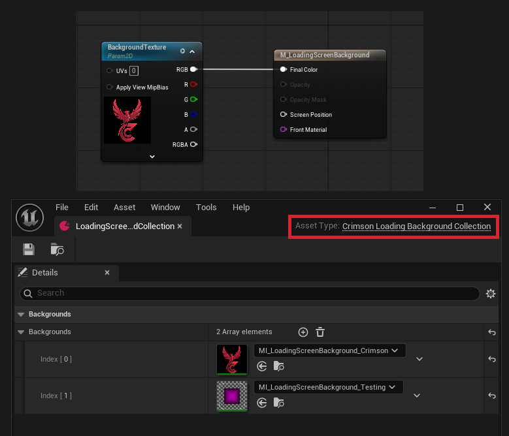This screenshot has height=436, width=509.
Task: Click the pie icon on LoadingScreen collection tab
Action: pos(65,226)
